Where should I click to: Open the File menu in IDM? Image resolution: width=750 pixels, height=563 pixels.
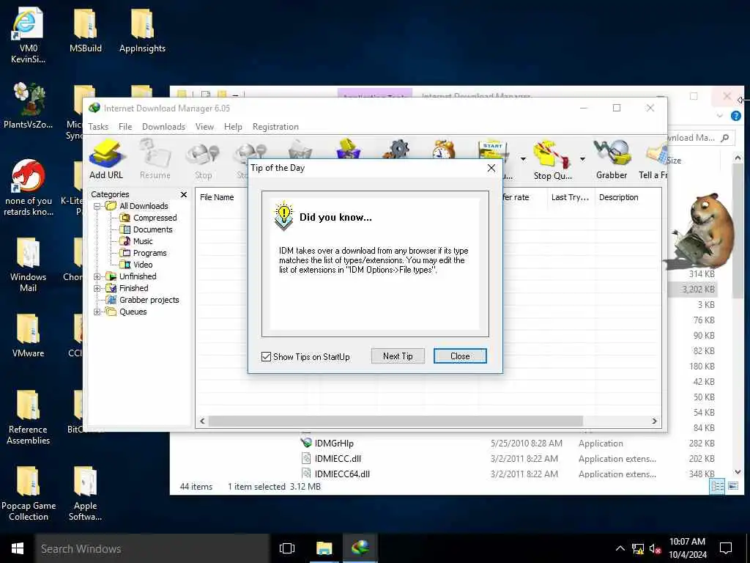point(125,126)
